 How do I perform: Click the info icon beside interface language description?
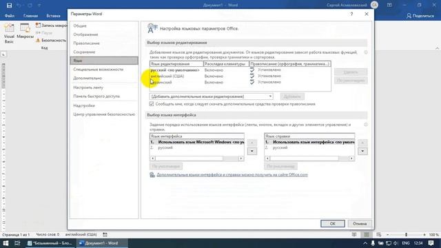366,125
